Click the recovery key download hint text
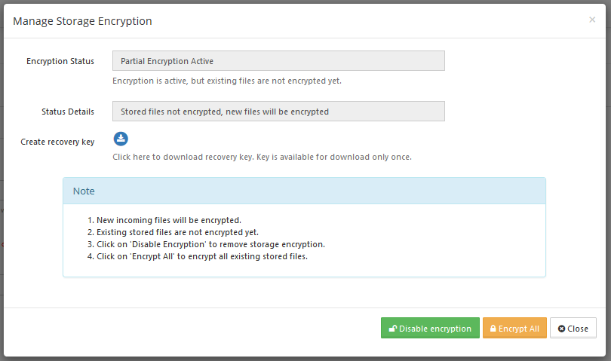 click(x=262, y=157)
